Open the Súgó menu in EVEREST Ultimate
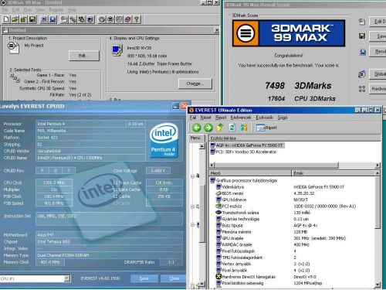This screenshot has height=290, width=386. click(283, 118)
